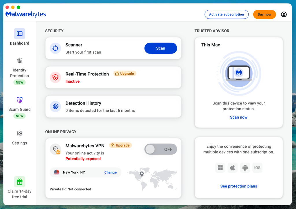Open the Dashboard sidebar icon

(x=19, y=34)
